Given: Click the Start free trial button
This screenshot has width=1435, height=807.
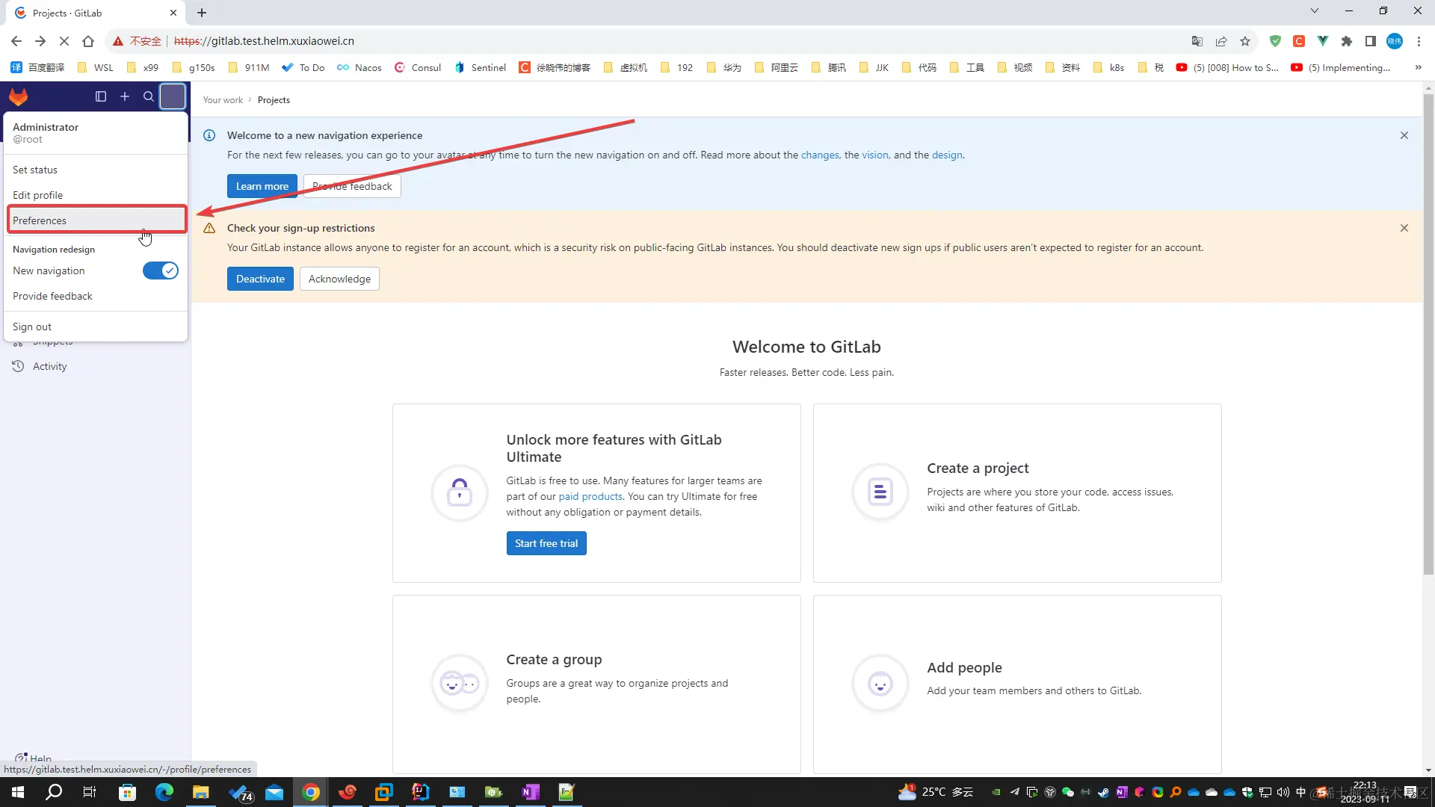Looking at the screenshot, I should [546, 543].
